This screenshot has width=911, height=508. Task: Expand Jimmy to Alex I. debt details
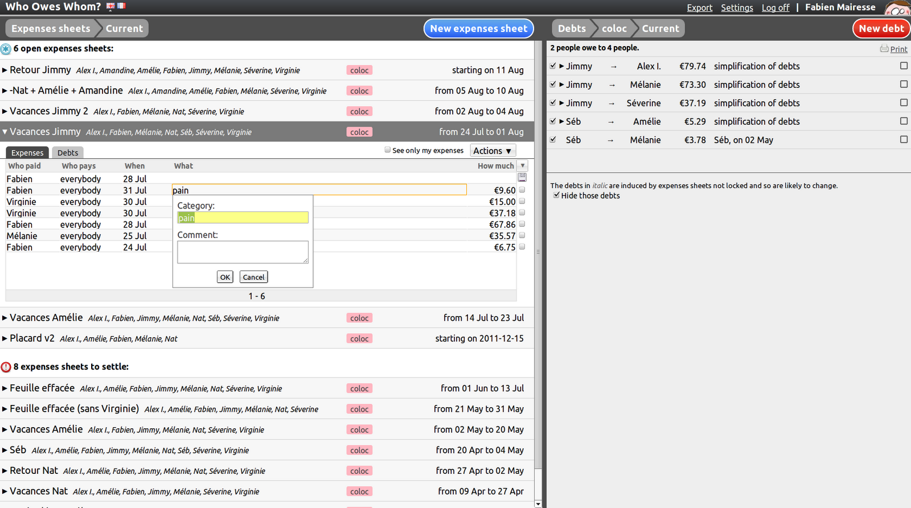coord(561,66)
